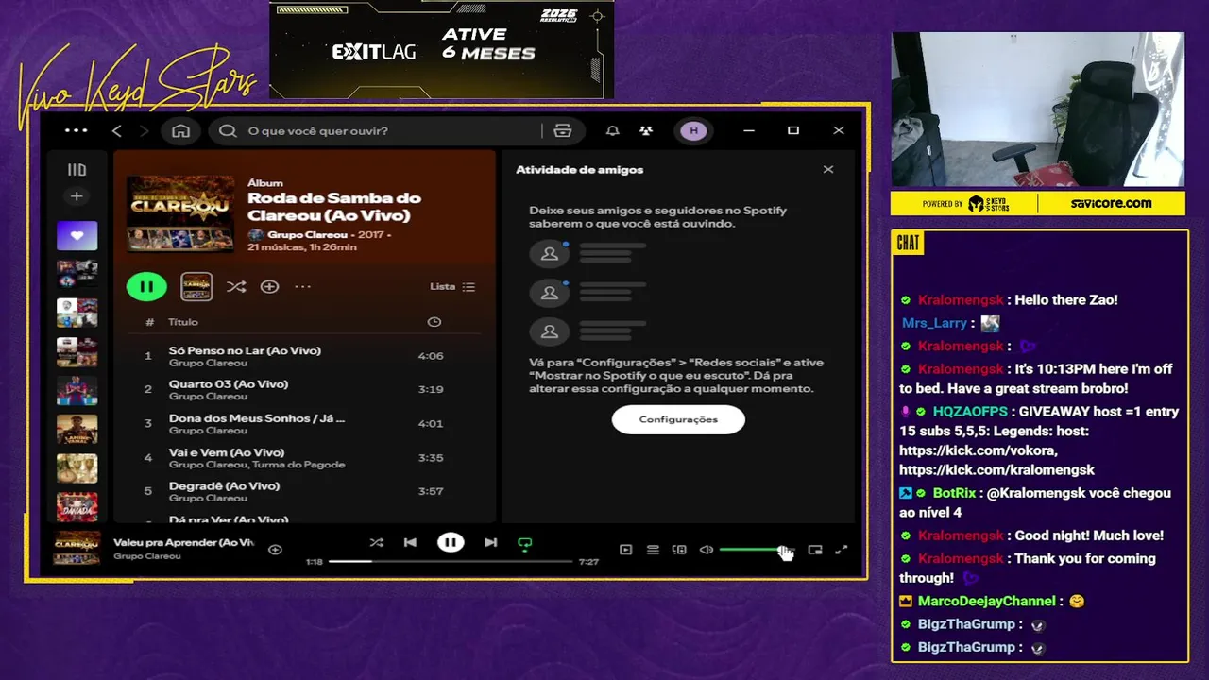Image resolution: width=1209 pixels, height=680 pixels.
Task: Go forward to the next page
Action: pos(144,131)
